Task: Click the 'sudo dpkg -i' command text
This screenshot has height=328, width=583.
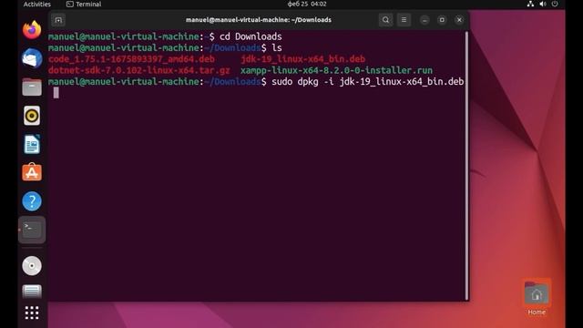Action: (302, 81)
